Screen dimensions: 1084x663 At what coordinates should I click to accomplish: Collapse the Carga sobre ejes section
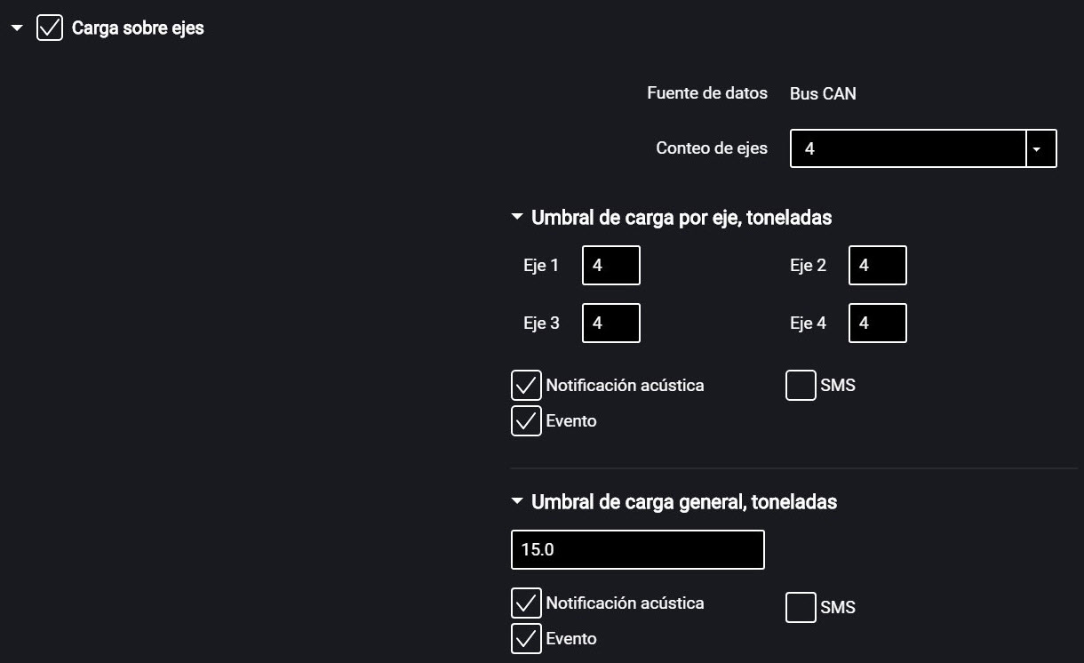pos(16,28)
